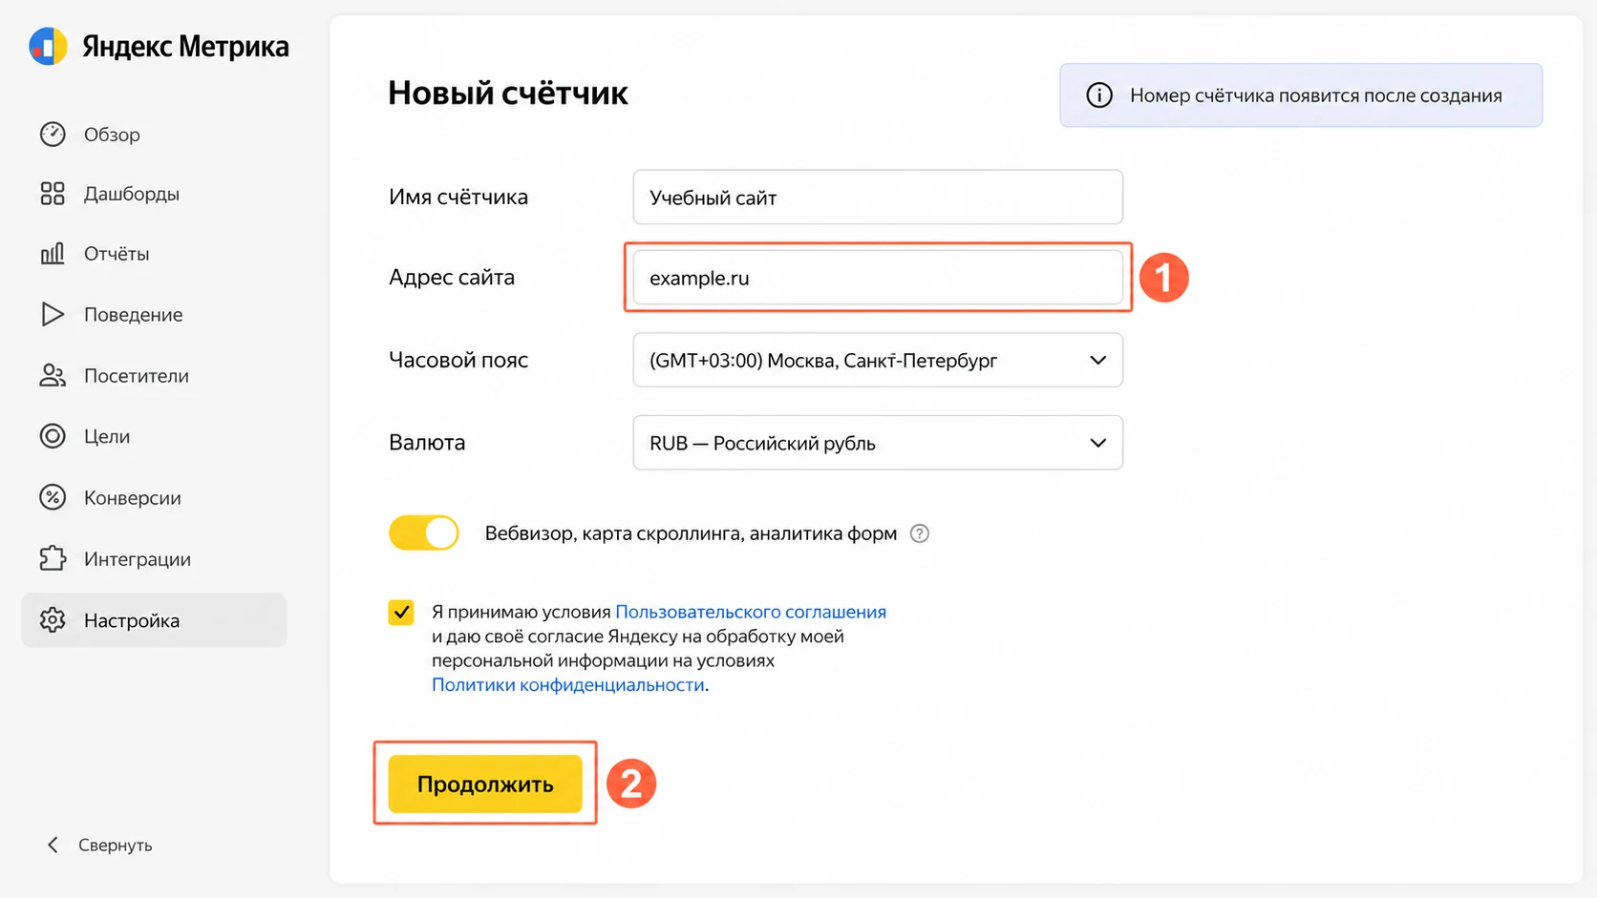Open the Пользовательского соглашения link
The height and width of the screenshot is (898, 1597).
click(x=751, y=612)
